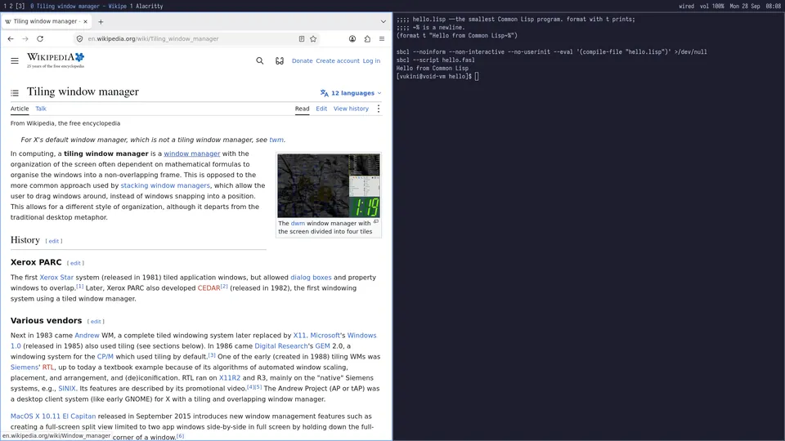Click the Log in link

tap(371, 60)
